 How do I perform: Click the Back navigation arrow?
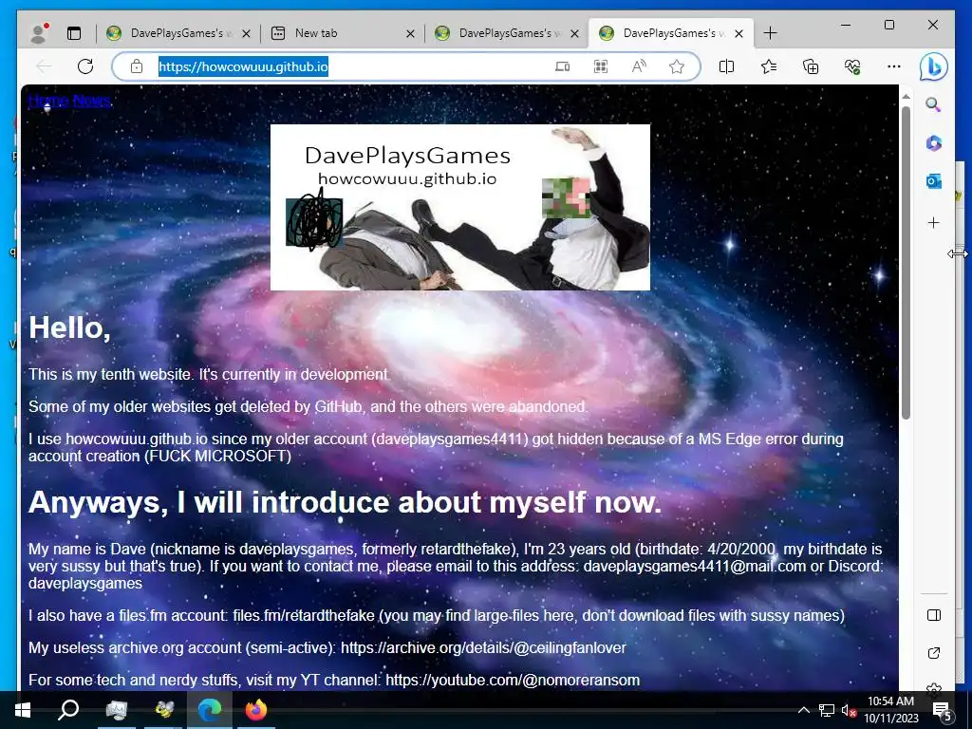point(44,66)
